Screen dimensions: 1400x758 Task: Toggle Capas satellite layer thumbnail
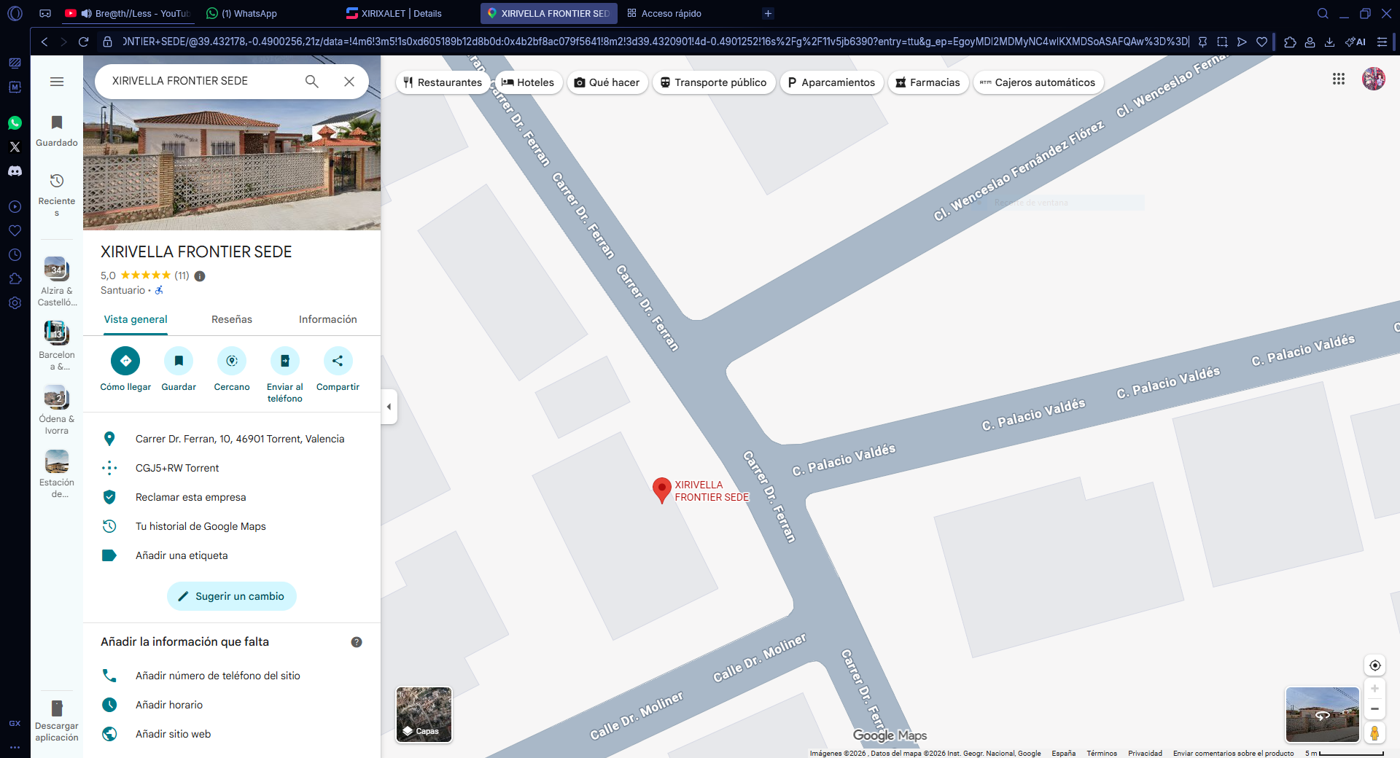[x=424, y=714]
